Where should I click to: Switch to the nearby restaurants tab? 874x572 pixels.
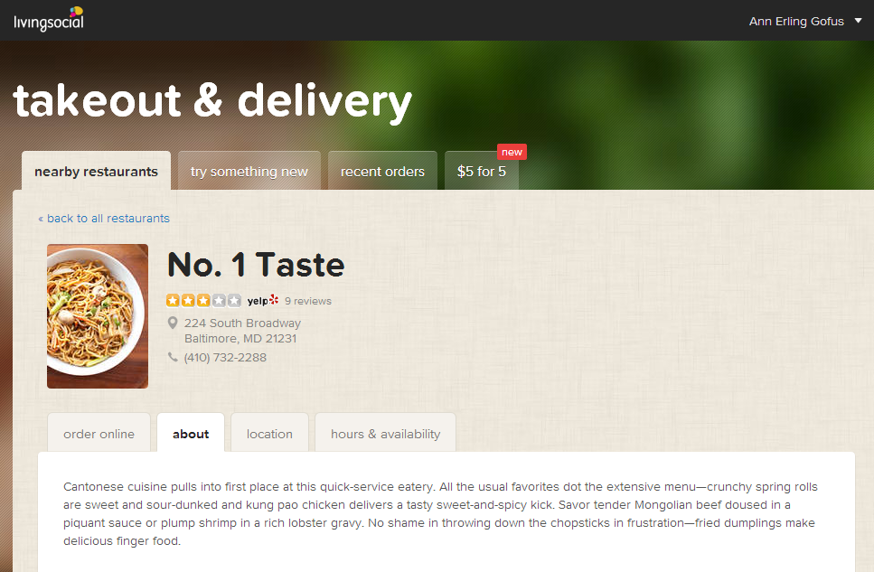point(97,171)
